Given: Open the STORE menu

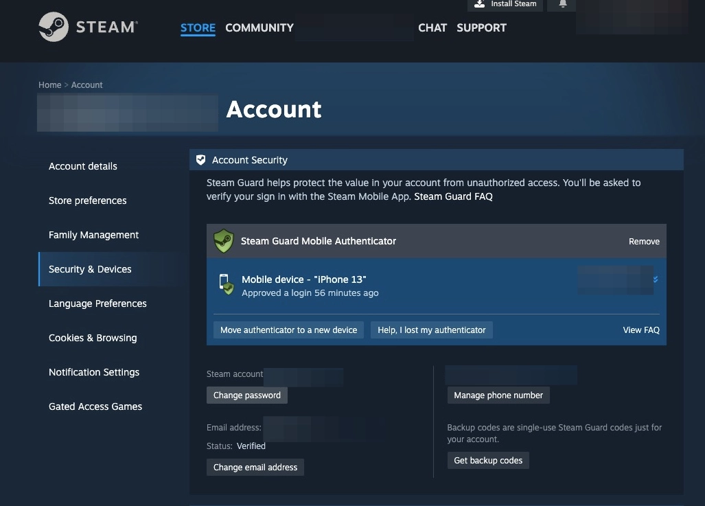Looking at the screenshot, I should pyautogui.click(x=198, y=28).
